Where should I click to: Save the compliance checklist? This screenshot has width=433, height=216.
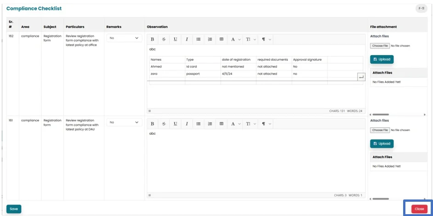[x=14, y=209]
